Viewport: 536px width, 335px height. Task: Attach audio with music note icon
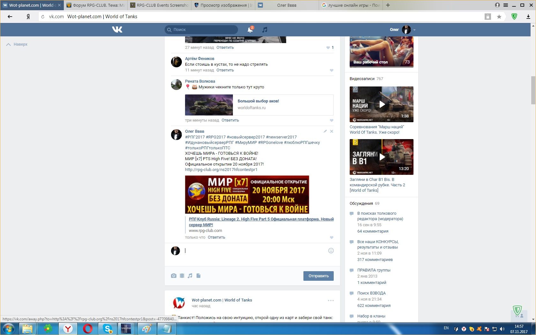coord(190,276)
